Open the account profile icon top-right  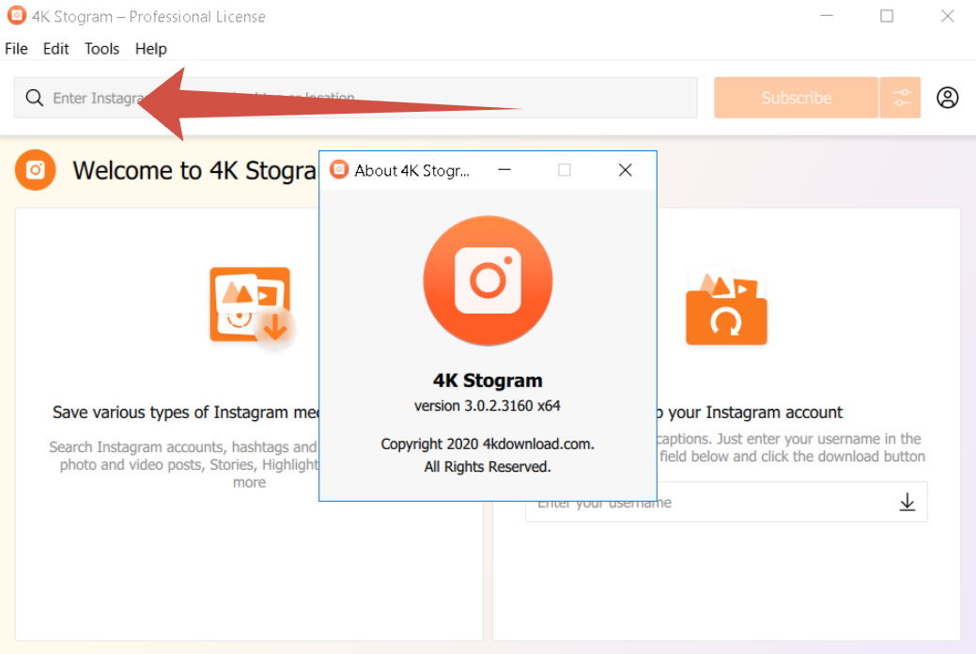(x=948, y=98)
